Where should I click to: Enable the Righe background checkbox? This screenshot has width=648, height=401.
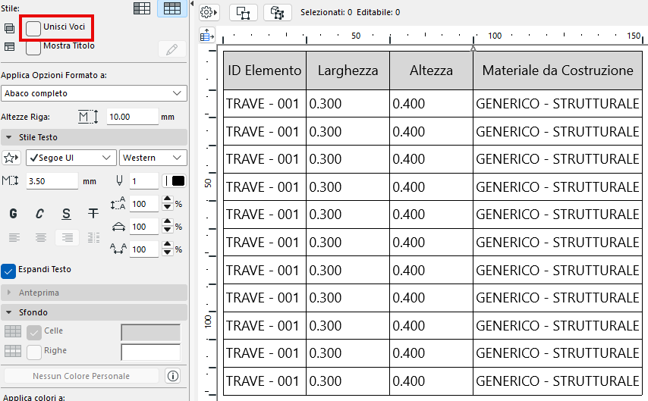tap(34, 352)
